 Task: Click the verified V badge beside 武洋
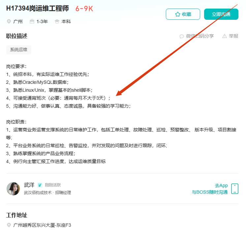click(40, 185)
